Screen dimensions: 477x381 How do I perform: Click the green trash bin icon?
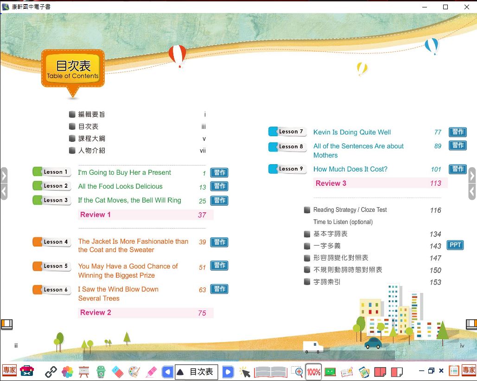101,371
